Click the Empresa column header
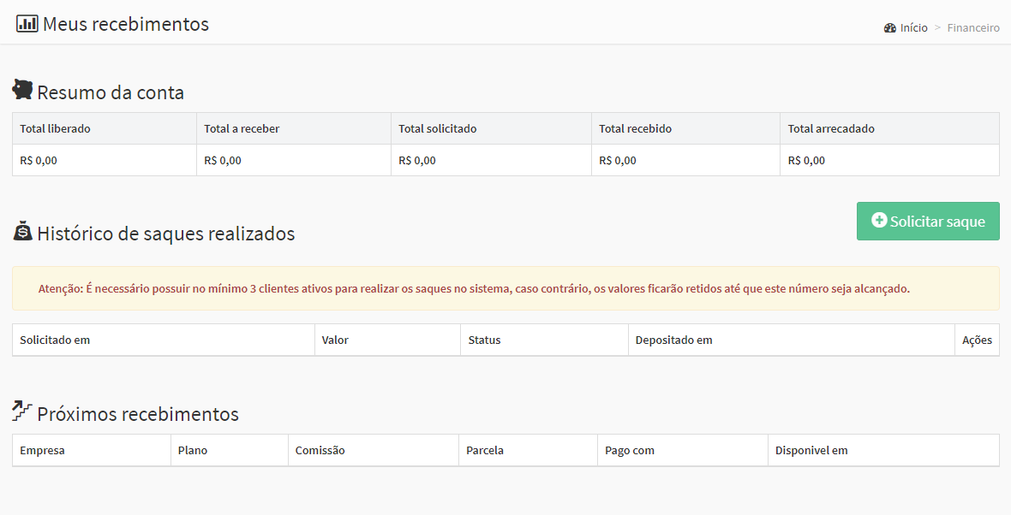1011x515 pixels. coord(42,451)
